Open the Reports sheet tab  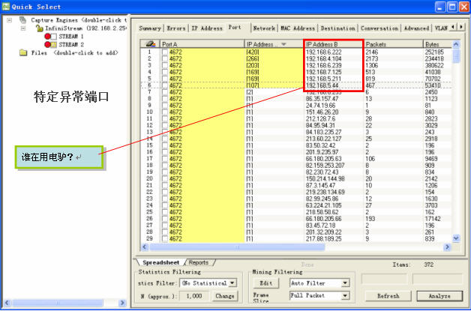pos(198,263)
